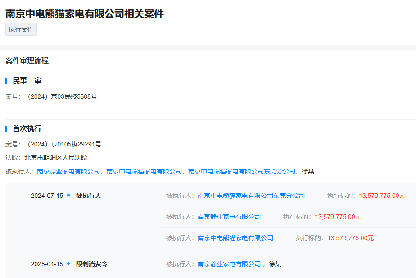
Task: Open 南京静业家电有限公司 link in 2024-07-15 timeline row
Action: [229, 217]
